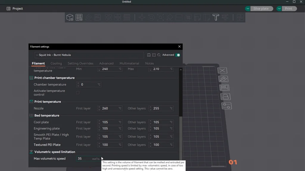
Task: Select the Text shape tool
Action: pyautogui.click(x=216, y=17)
